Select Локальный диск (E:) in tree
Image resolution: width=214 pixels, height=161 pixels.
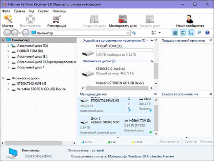tap(32, 56)
